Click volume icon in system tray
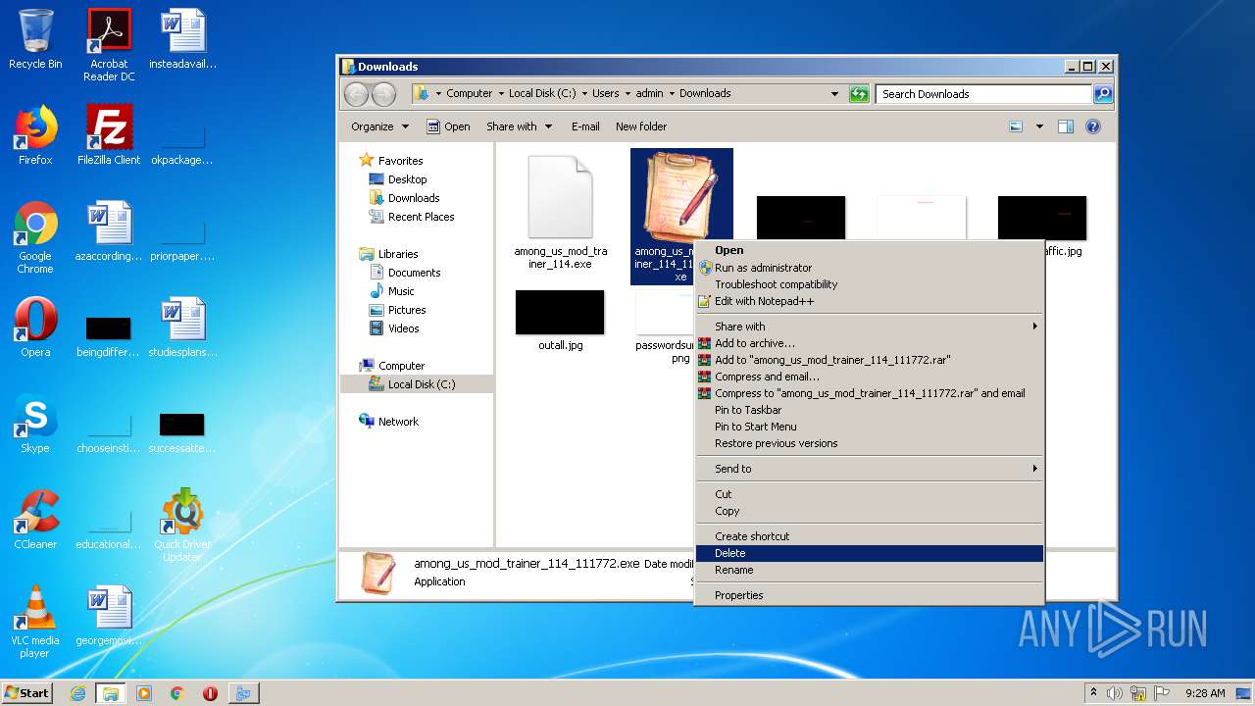 pos(1115,693)
